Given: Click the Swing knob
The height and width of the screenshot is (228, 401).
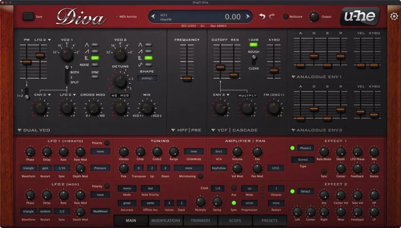Looking at the screenshot, I should (217, 202).
